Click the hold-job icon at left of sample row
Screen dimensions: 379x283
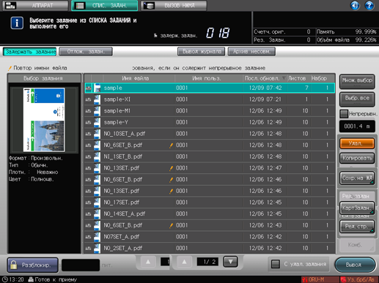pos(89,88)
